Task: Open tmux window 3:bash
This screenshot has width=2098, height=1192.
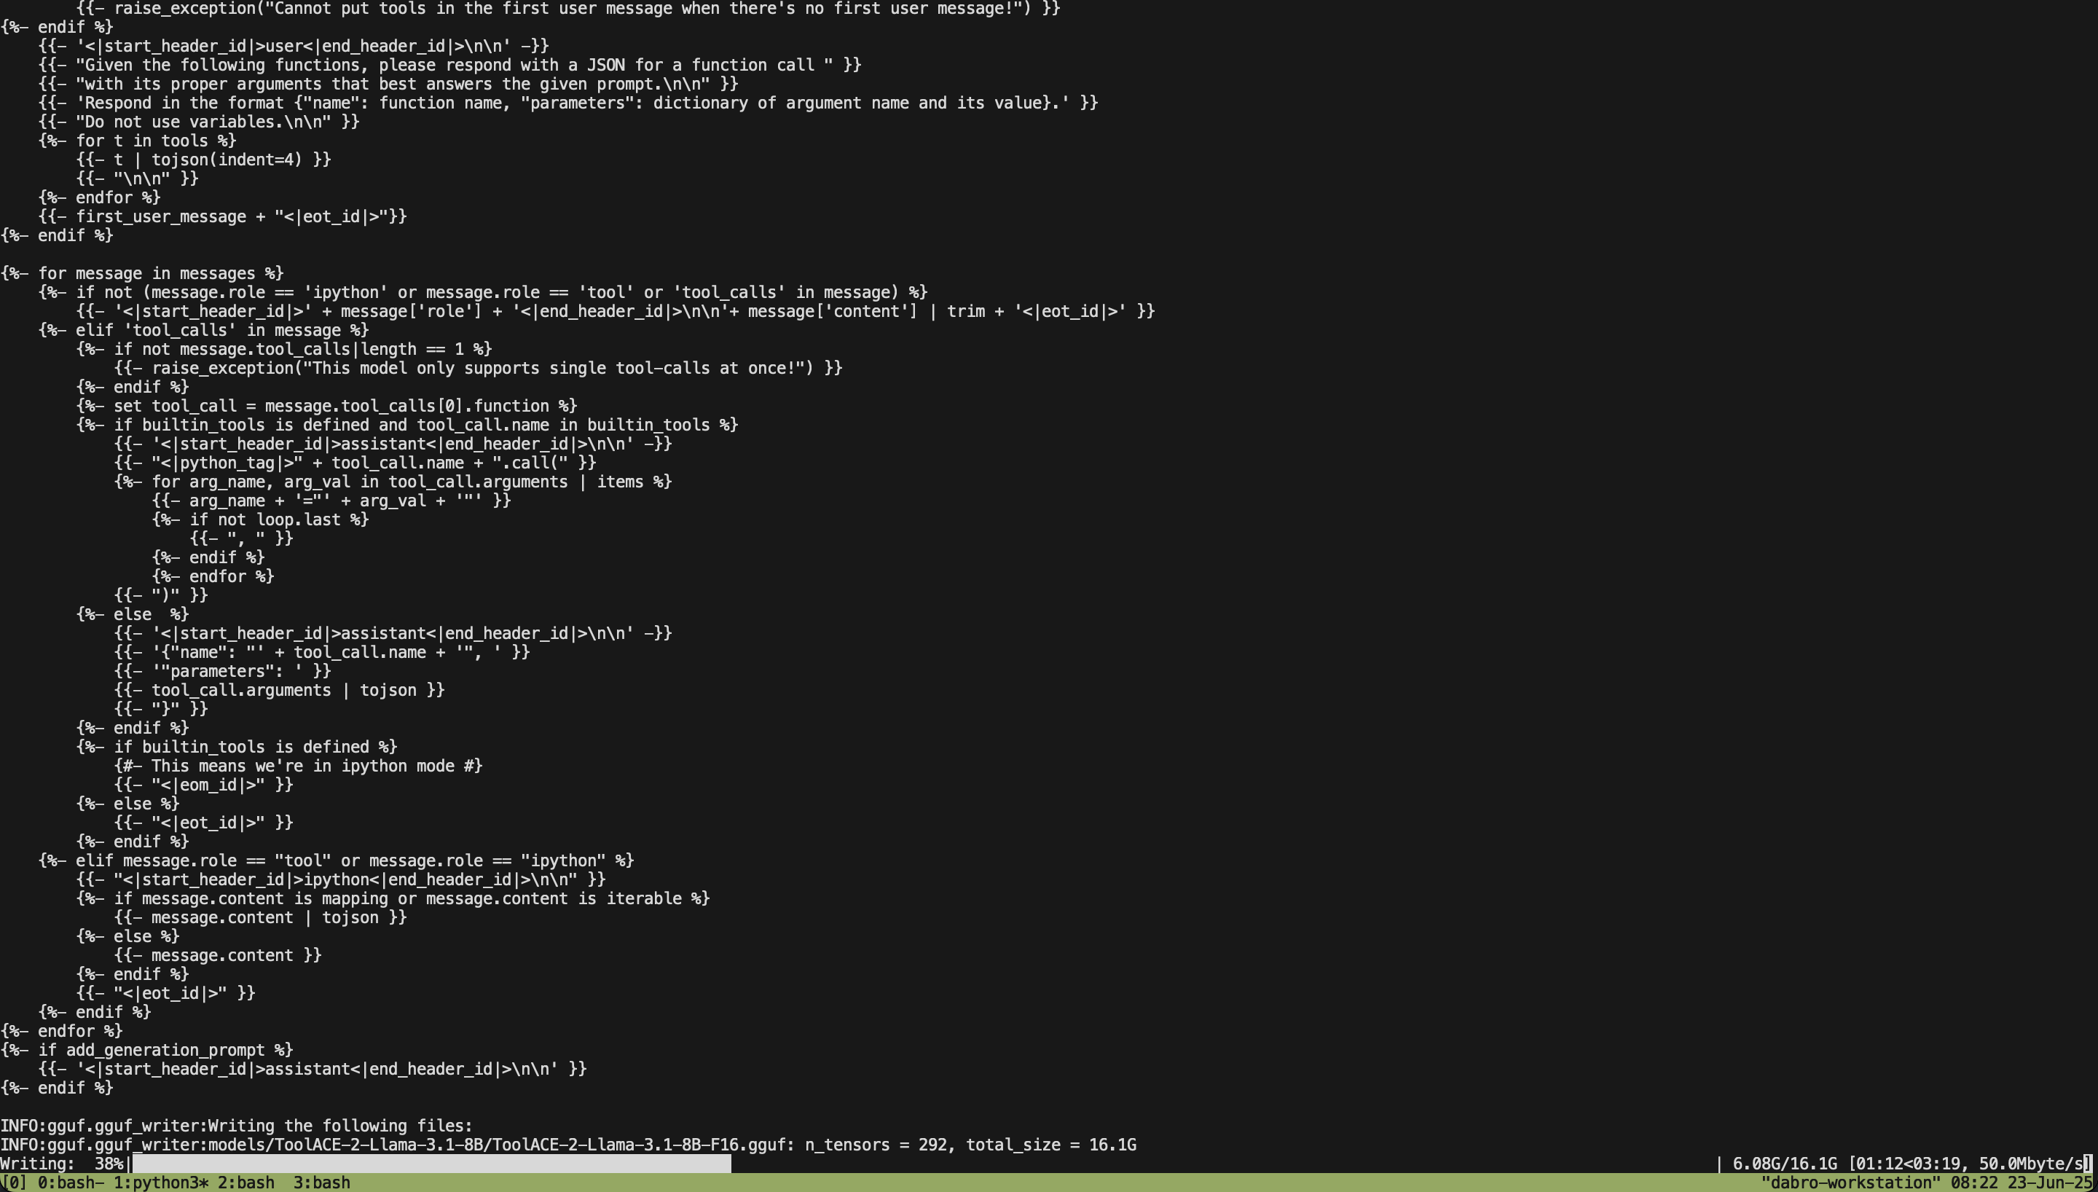Action: click(321, 1183)
